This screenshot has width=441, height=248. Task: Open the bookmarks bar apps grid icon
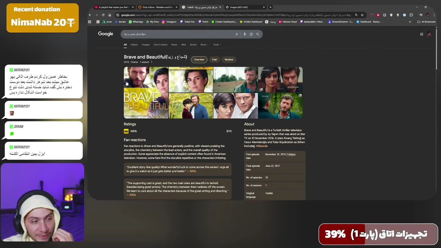(x=90, y=22)
